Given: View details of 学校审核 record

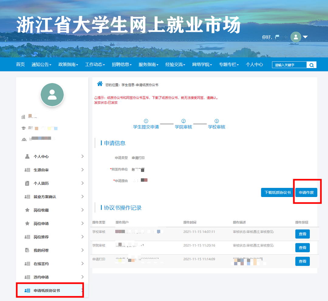Looking at the screenshot, I should pos(302,234).
